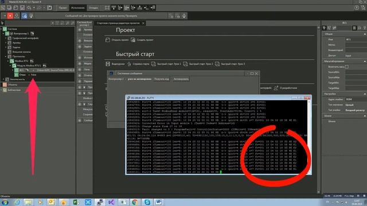Screen dimensions: 367x206
Task: Click the Справка старта icon
Action: [x=129, y=64]
